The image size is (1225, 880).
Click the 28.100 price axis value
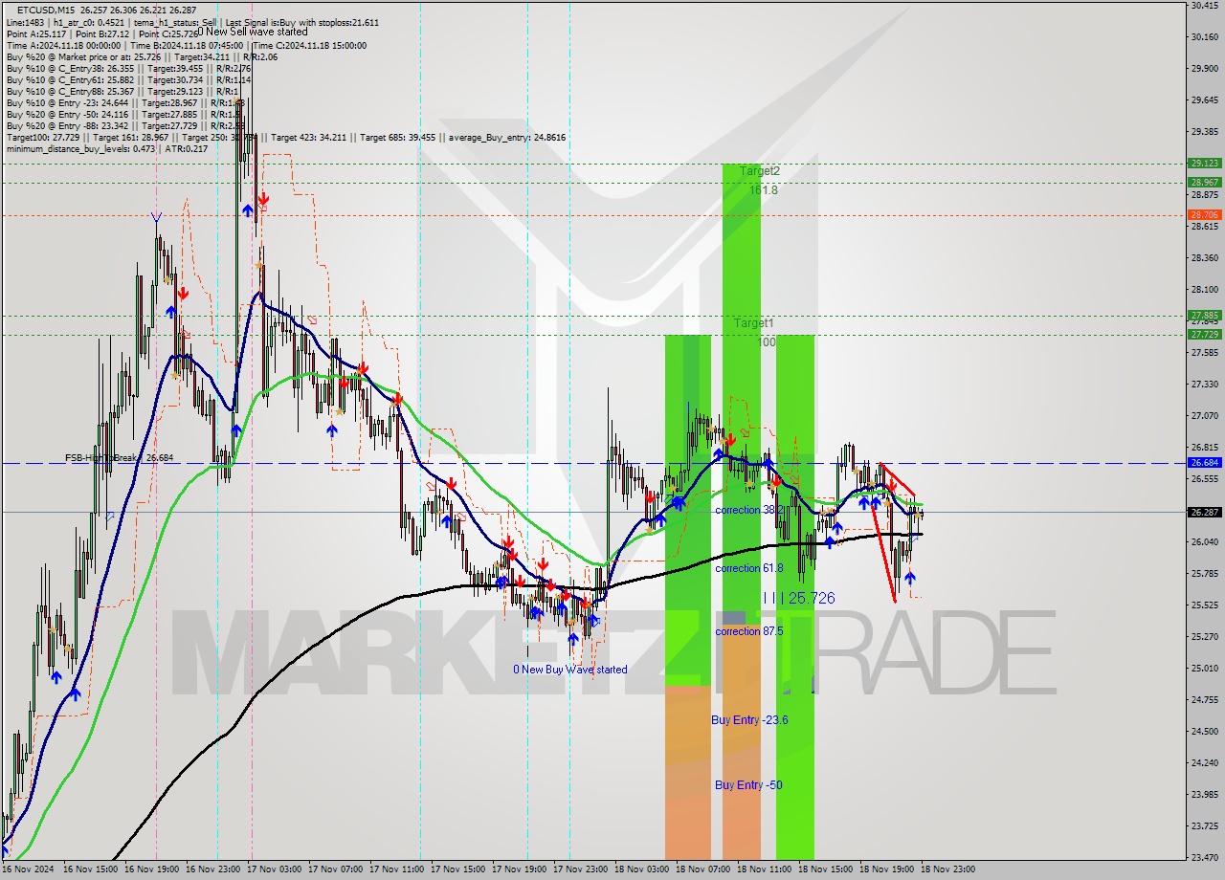point(1204,289)
